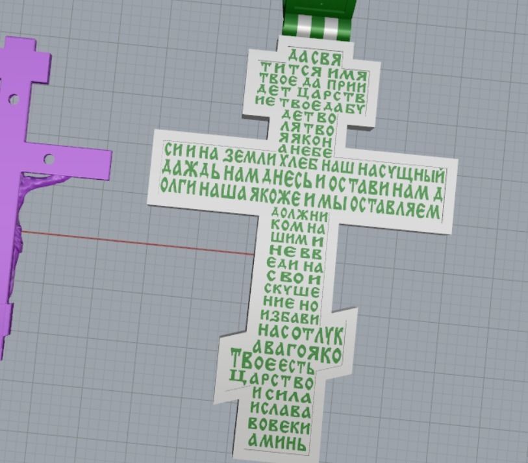Click the engraved line ДОЛЖНИ

tap(299, 214)
